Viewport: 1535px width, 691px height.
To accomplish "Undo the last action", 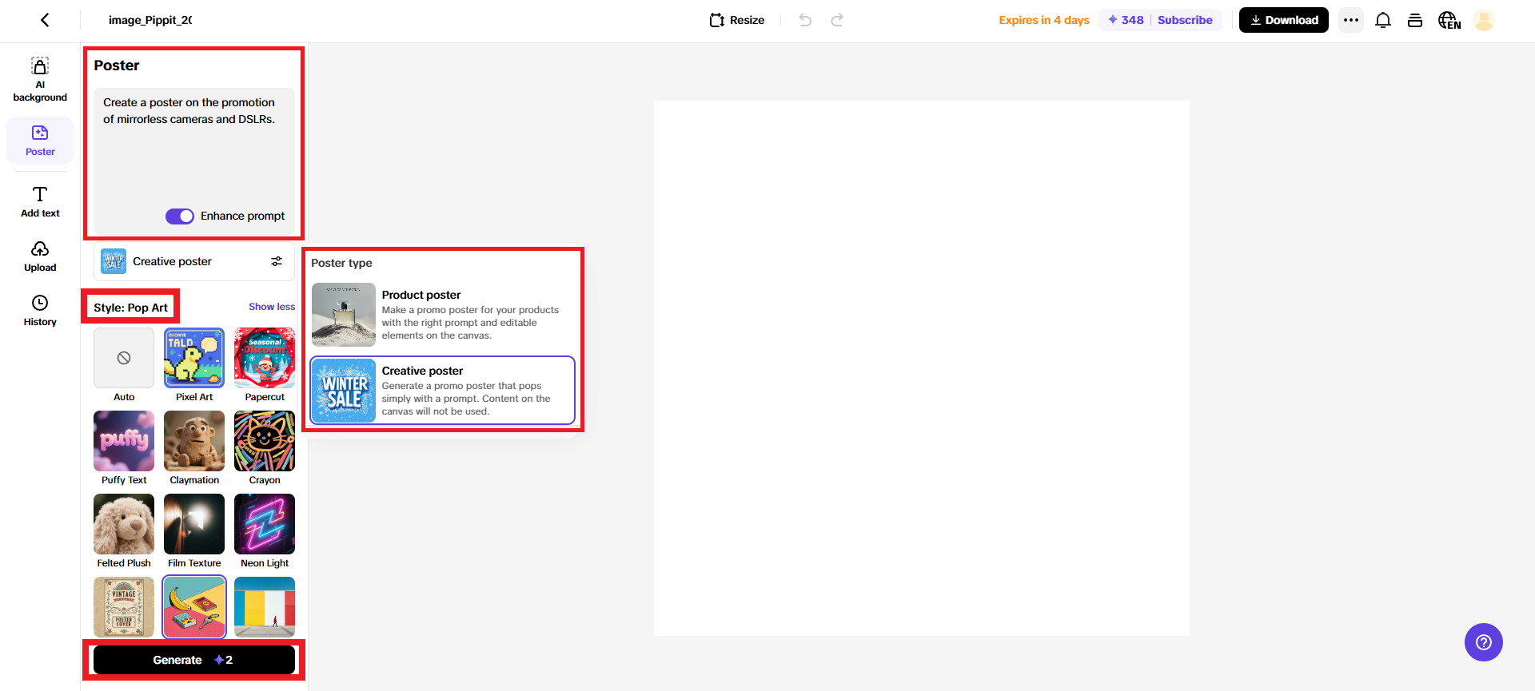I will pyautogui.click(x=805, y=20).
